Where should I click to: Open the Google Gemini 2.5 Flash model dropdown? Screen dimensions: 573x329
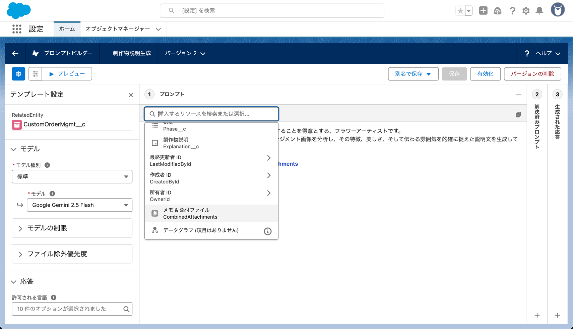click(x=79, y=205)
